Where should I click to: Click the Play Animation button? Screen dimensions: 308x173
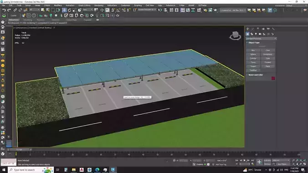245,160
